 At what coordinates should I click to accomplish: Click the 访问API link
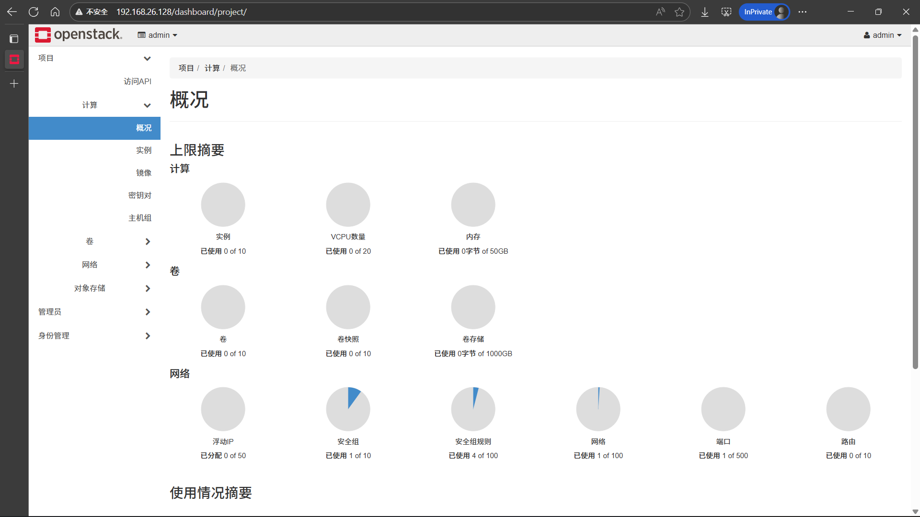(137, 81)
